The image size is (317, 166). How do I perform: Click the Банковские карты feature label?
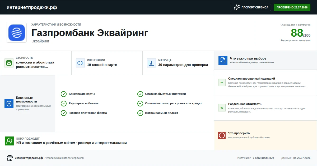(82, 94)
